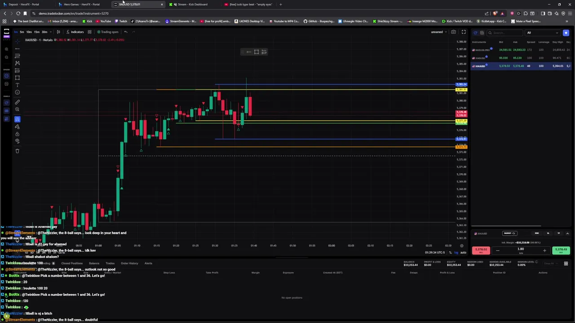Select the XAGUSD instrument row
Image resolution: width=575 pixels, height=323 pixels.
click(x=521, y=58)
